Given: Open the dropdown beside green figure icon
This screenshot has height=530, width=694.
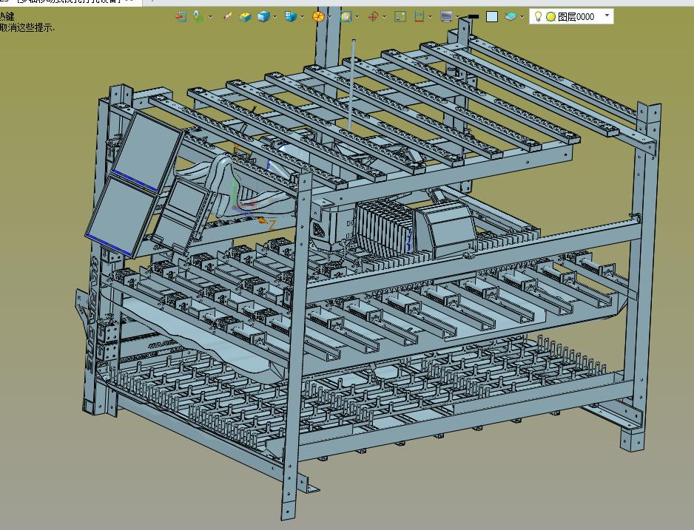Looking at the screenshot, I should (211, 17).
